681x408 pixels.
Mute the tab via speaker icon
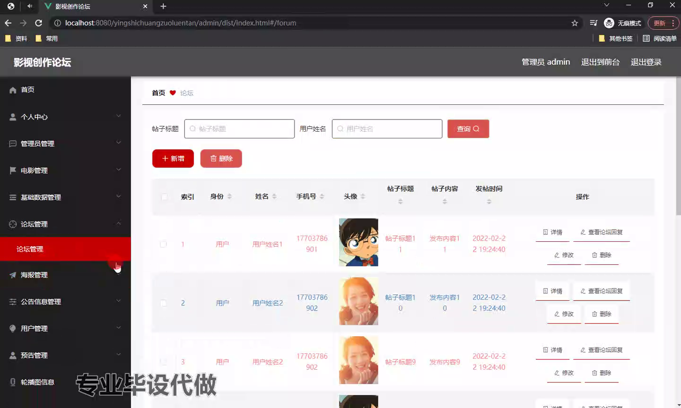tap(30, 6)
